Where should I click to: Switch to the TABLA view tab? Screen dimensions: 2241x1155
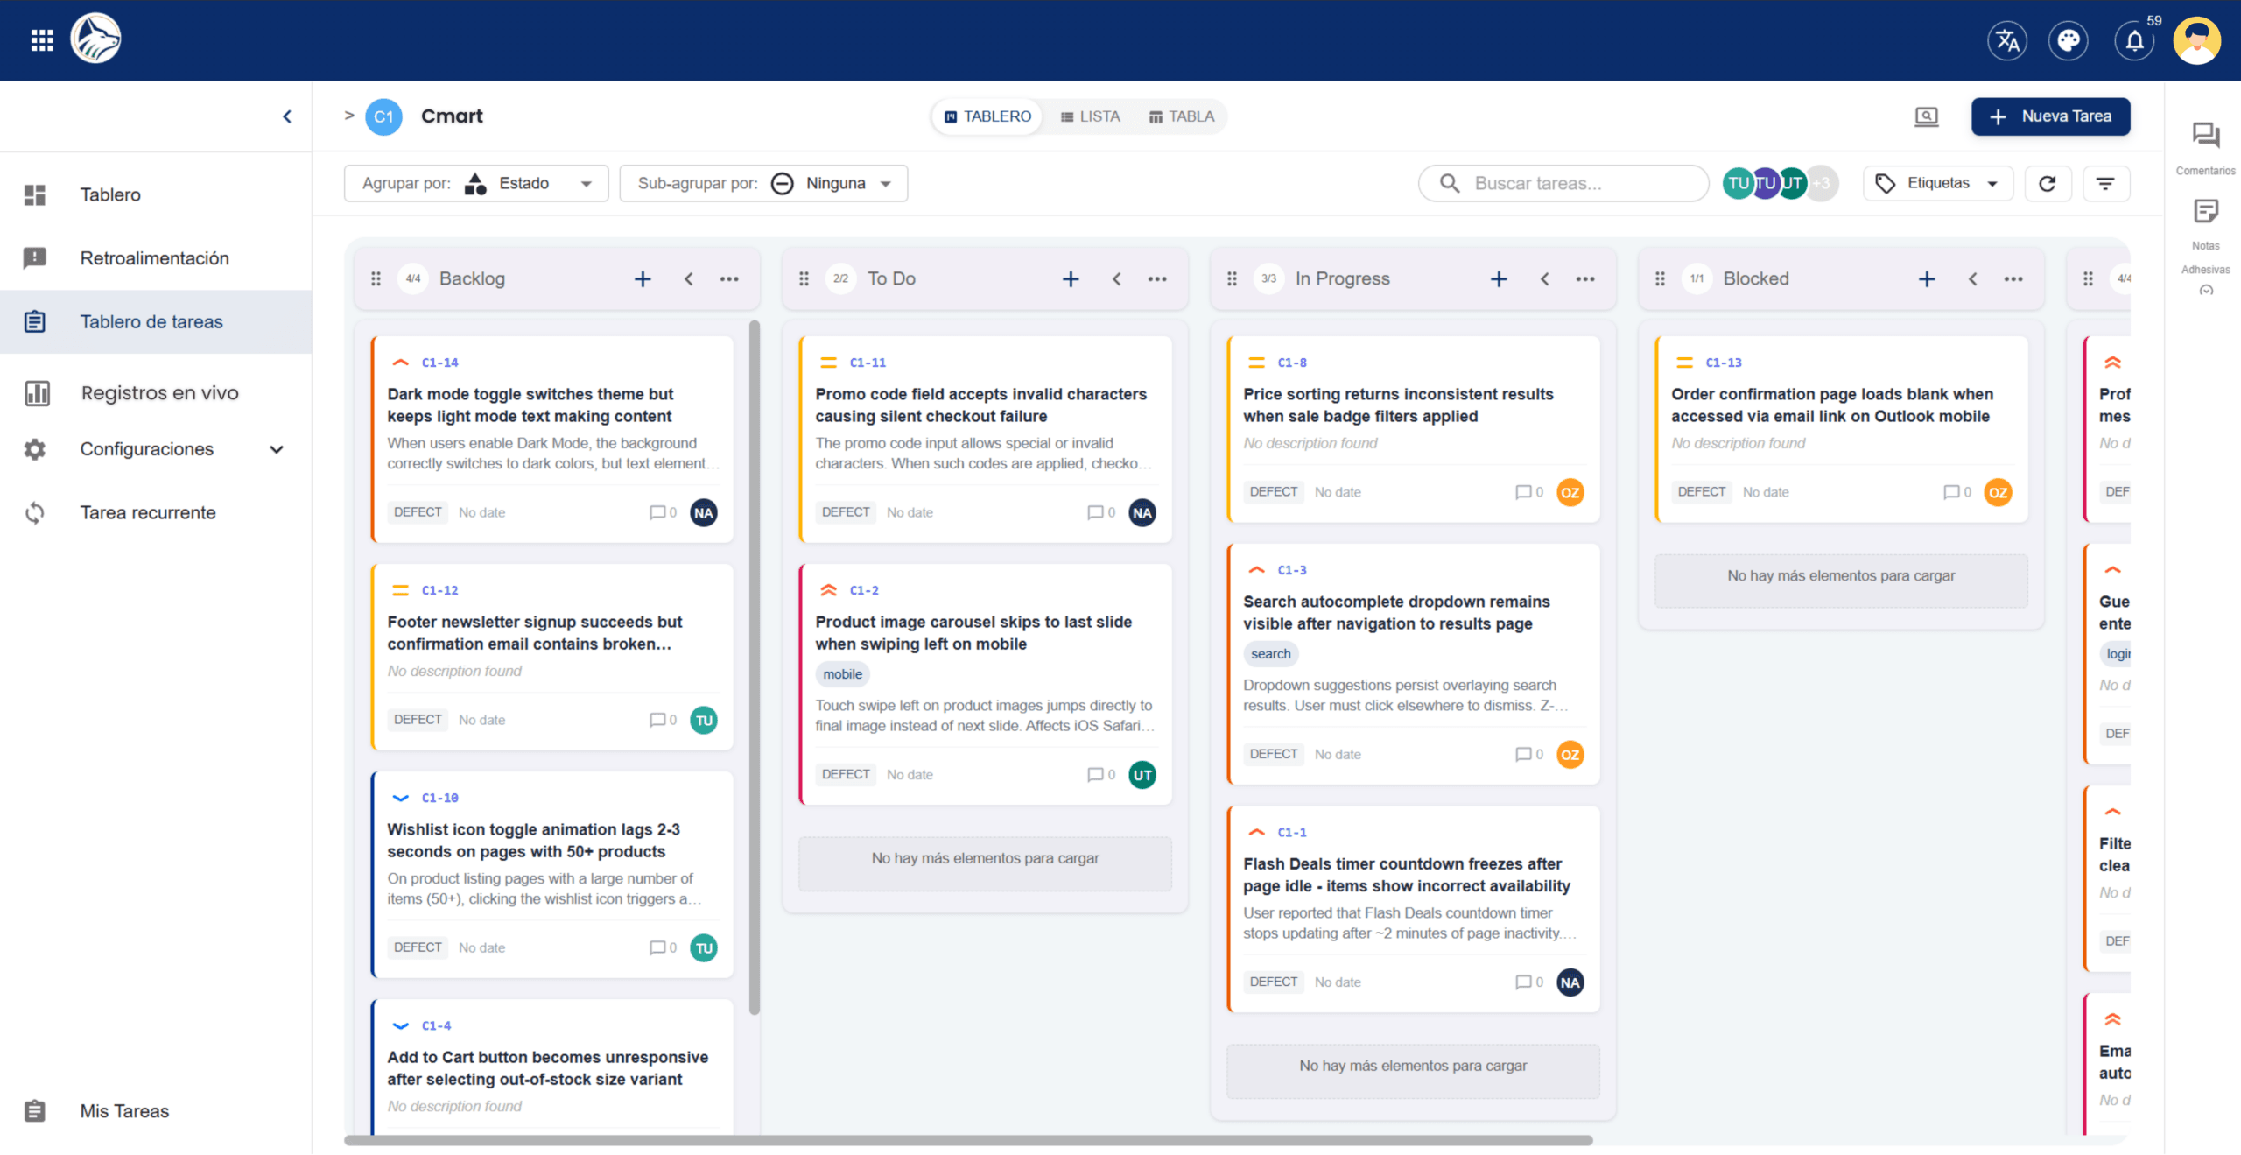click(1181, 116)
